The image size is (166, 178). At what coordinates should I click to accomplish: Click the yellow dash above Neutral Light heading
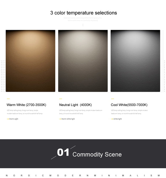(60, 99)
